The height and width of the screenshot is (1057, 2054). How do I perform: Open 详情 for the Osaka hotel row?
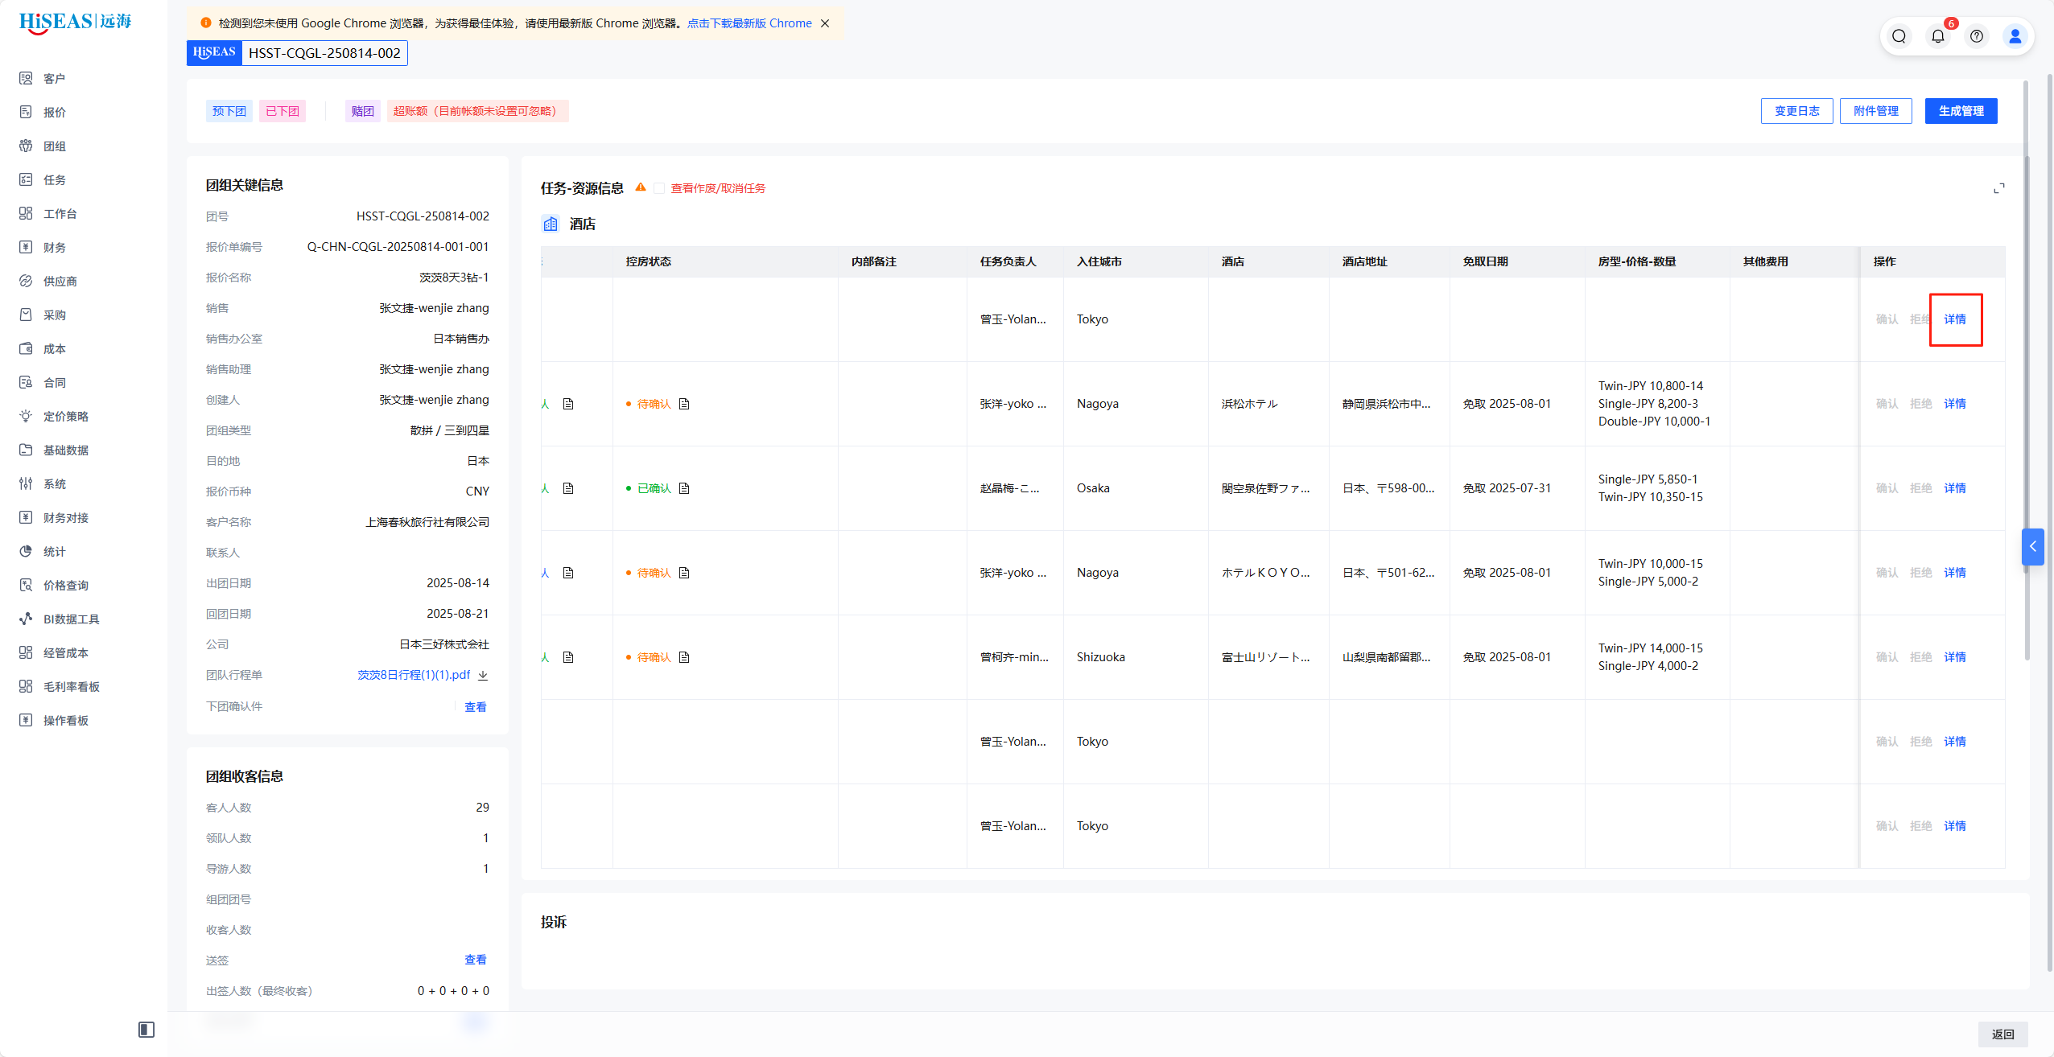1954,488
